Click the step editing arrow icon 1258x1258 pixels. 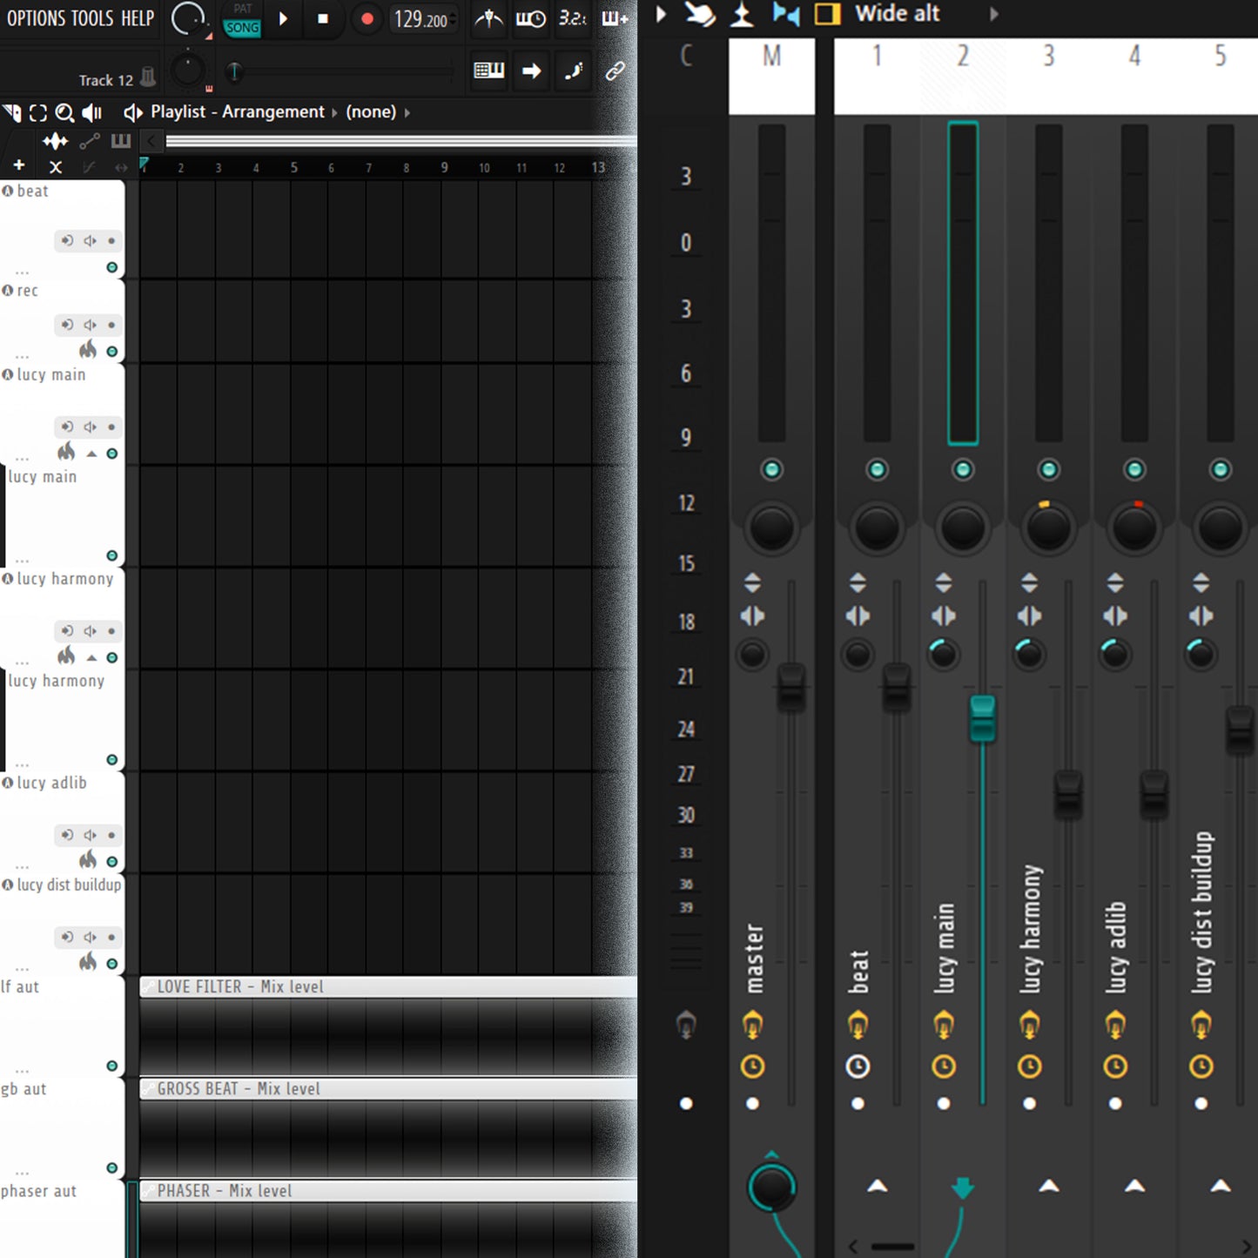(x=532, y=71)
